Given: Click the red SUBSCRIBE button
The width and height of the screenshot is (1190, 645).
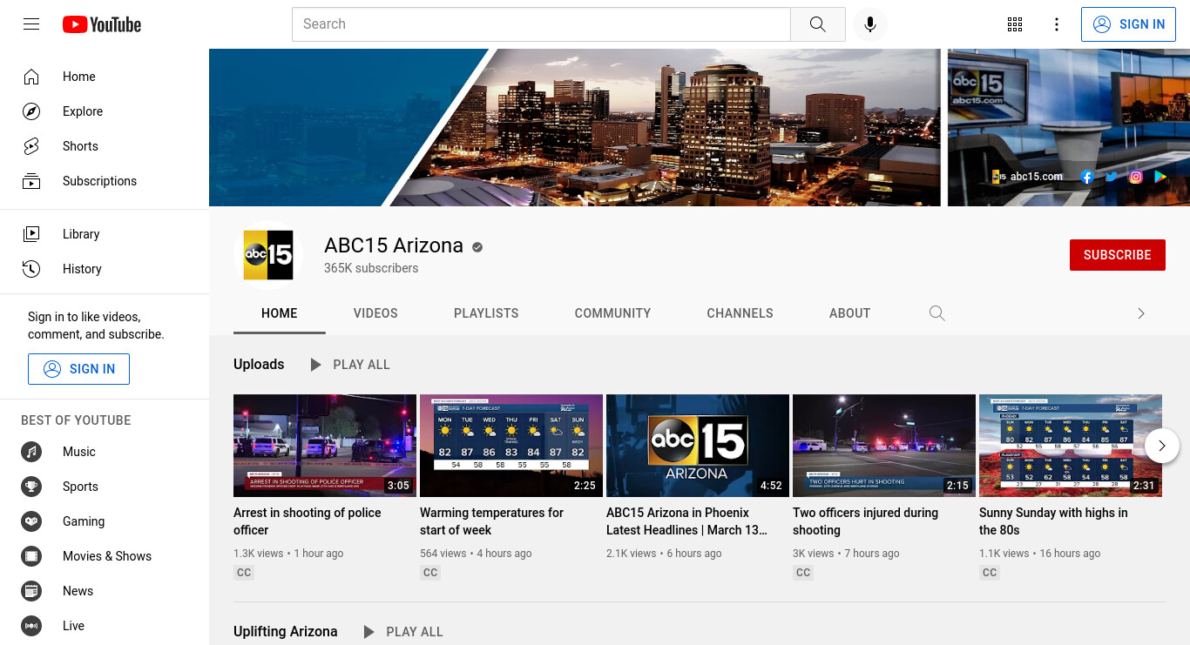Looking at the screenshot, I should point(1118,255).
